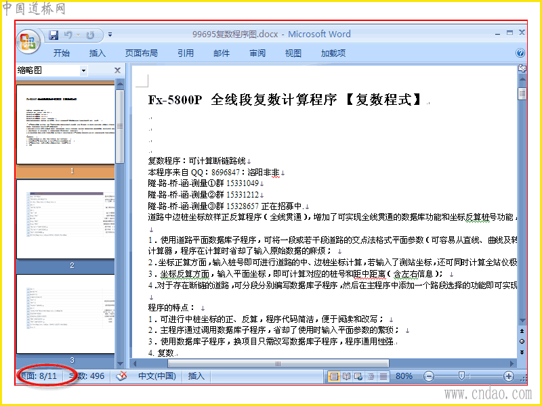Expand Customize Quick Access Toolbar arrow
Image resolution: width=542 pixels, height=406 pixels.
(110, 35)
